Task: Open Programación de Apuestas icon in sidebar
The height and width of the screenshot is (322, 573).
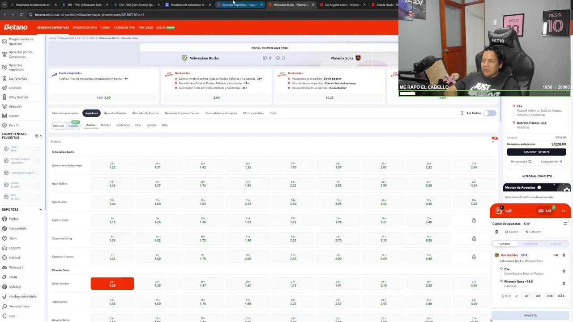Action: [4, 42]
